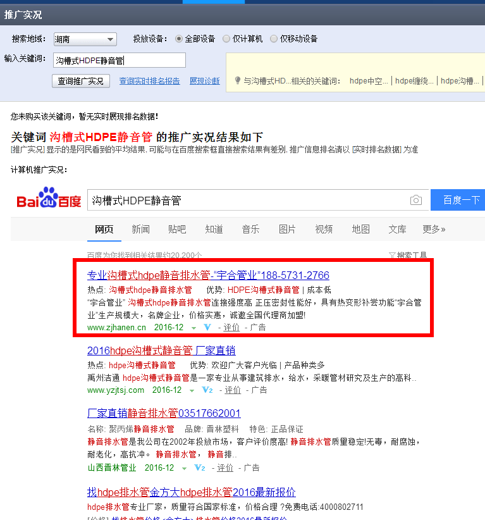This screenshot has width=485, height=520.
Task: Expand the arrow next to www.yzjtsj.com 2016-12
Action: [x=192, y=391]
